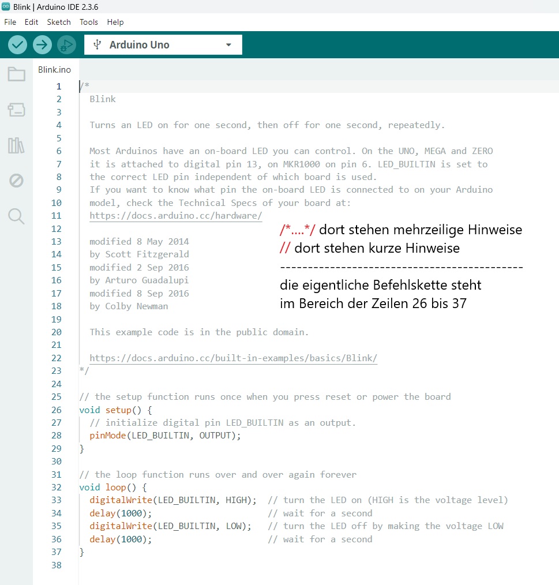Select the Blink.ino tab
Viewport: 559px width, 585px height.
[54, 70]
